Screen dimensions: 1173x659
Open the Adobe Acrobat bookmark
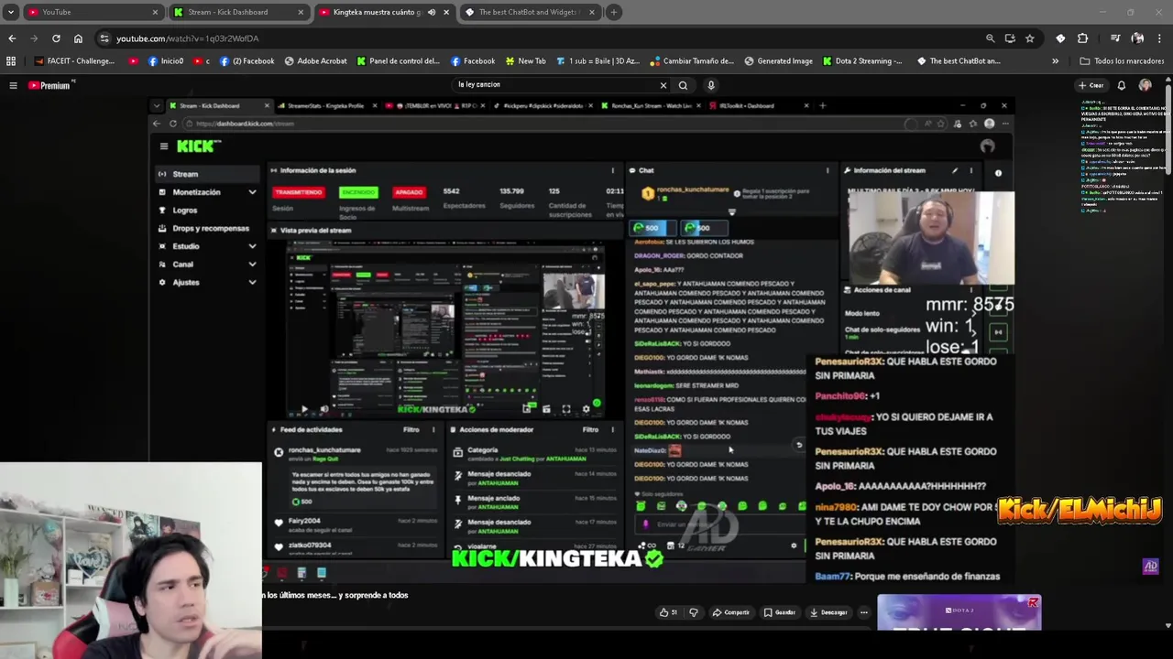[315, 61]
